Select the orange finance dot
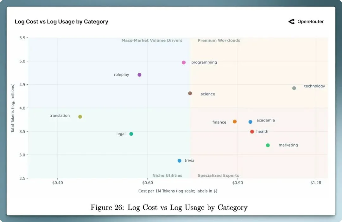The image size is (342, 222). click(x=235, y=121)
